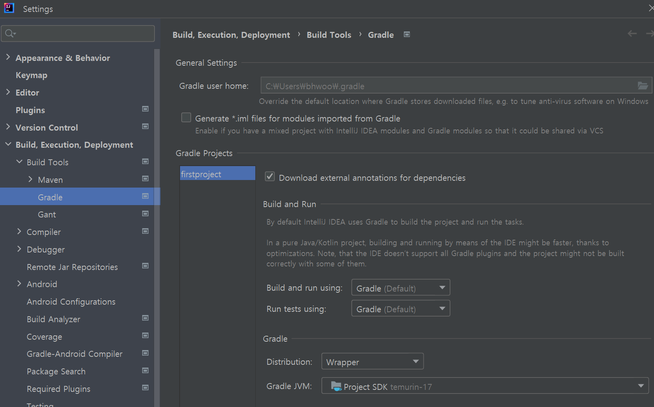Close the Settings dialog
The width and height of the screenshot is (654, 407).
[x=650, y=8]
